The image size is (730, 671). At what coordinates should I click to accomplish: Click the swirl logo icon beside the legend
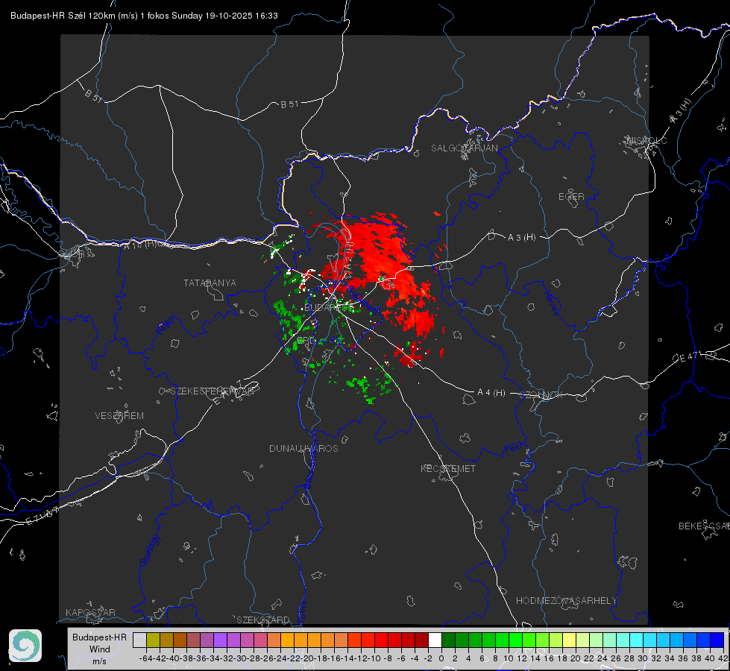point(25,646)
